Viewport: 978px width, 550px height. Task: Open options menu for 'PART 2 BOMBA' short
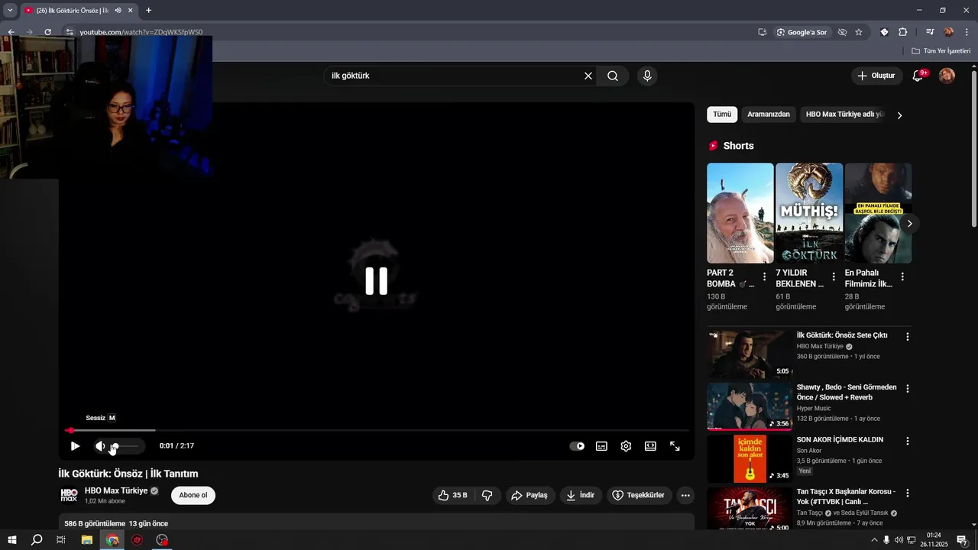click(x=765, y=277)
